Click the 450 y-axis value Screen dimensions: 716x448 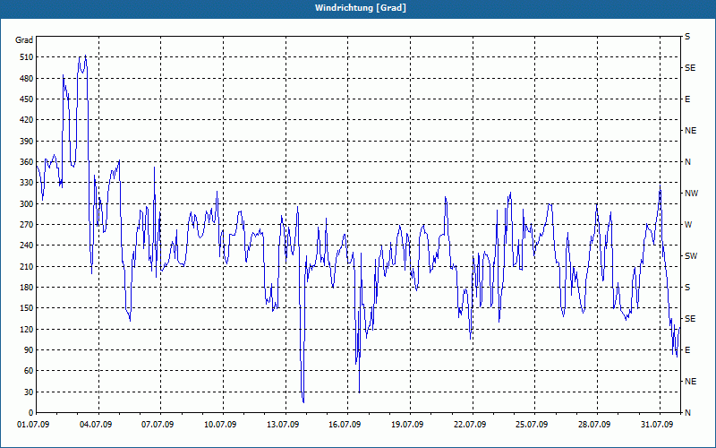click(x=27, y=99)
